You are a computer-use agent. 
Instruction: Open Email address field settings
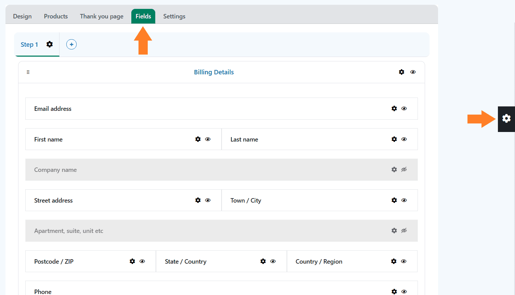(394, 108)
